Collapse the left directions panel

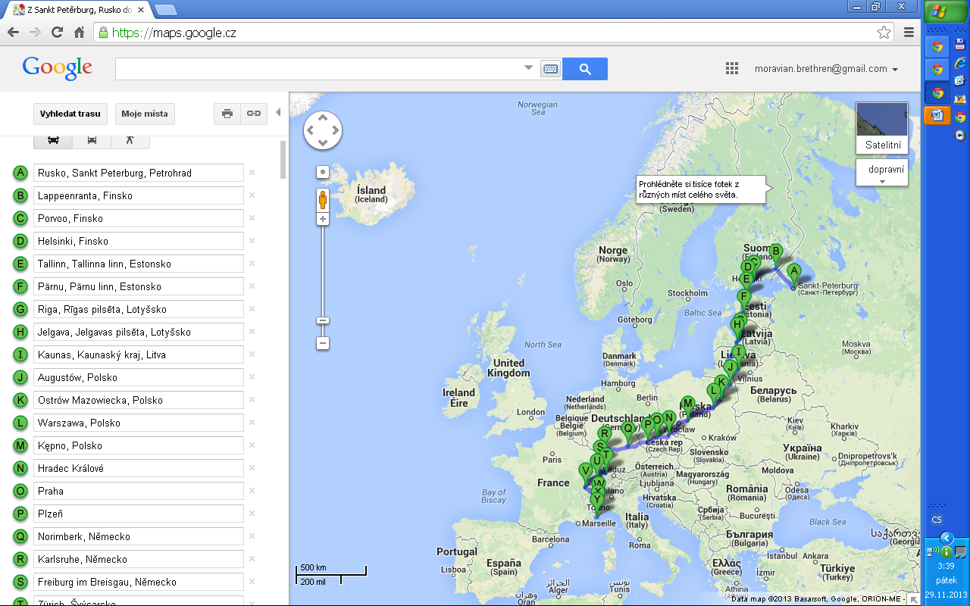pyautogui.click(x=278, y=113)
